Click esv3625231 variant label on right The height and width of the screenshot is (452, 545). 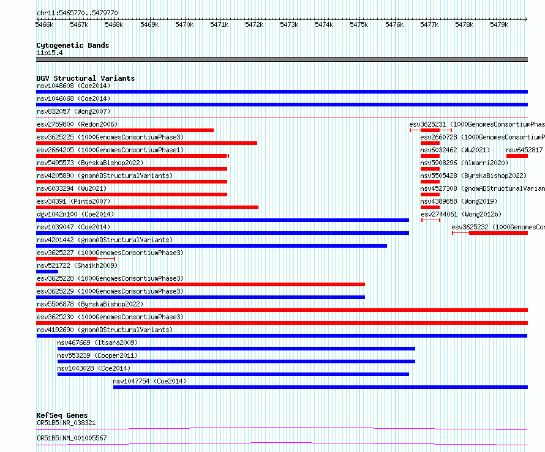point(477,124)
